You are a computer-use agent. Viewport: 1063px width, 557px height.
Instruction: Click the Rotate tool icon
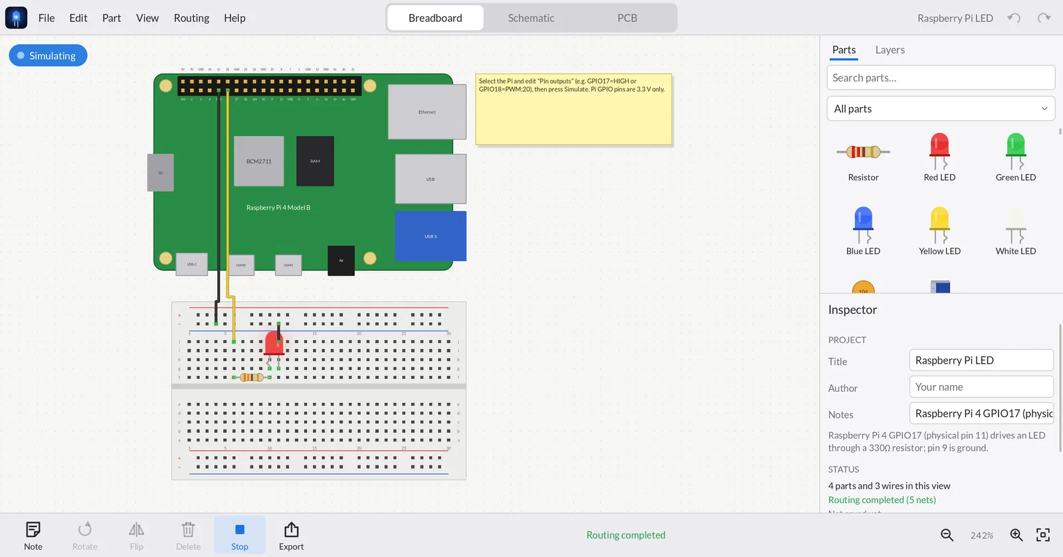(85, 536)
